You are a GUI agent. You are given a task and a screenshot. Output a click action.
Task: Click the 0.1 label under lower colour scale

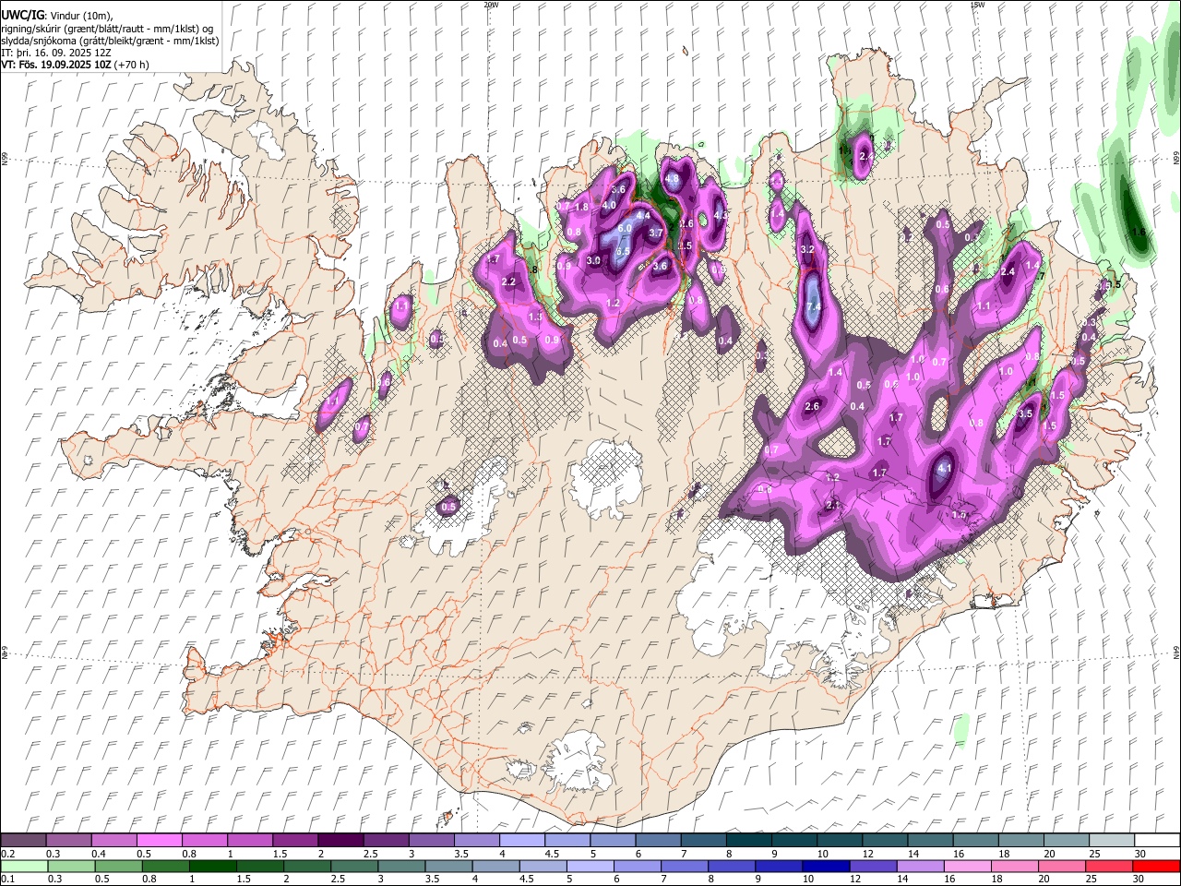pos(8,880)
